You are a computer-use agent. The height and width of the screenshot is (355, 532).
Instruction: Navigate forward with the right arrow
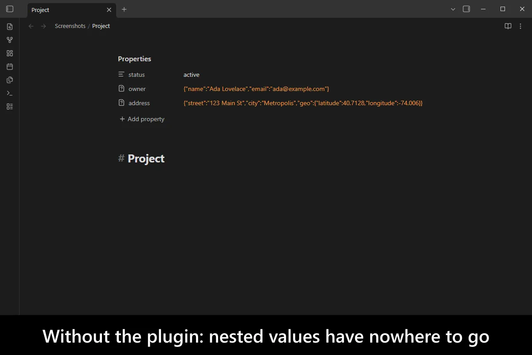(x=43, y=26)
